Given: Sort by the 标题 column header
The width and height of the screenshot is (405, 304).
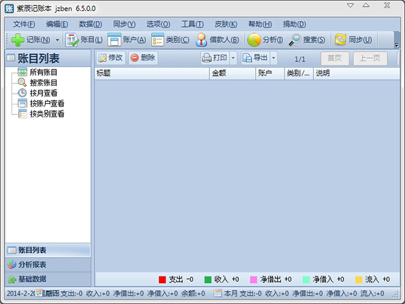Looking at the screenshot, I should tap(152, 73).
